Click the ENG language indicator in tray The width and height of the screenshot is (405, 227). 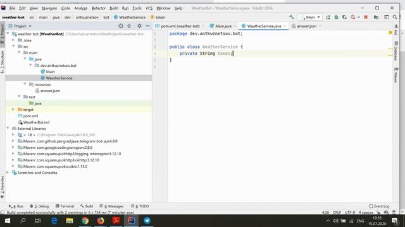click(360, 221)
